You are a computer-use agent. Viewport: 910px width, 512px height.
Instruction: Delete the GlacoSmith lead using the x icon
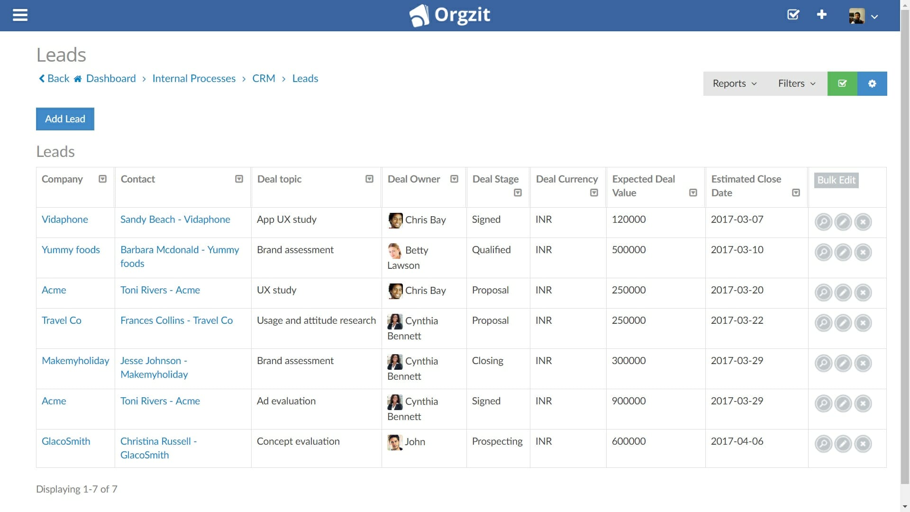tap(863, 444)
